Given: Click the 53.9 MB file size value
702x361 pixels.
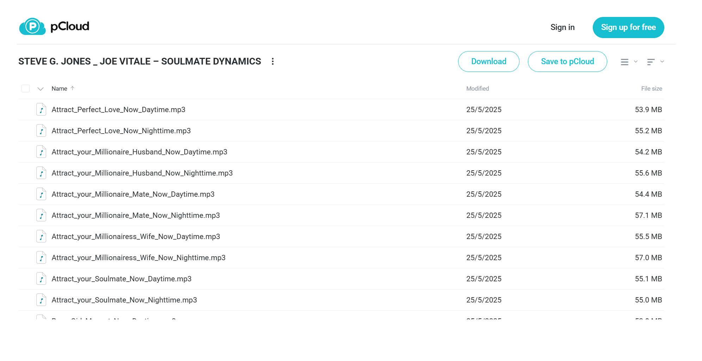Looking at the screenshot, I should coord(648,110).
